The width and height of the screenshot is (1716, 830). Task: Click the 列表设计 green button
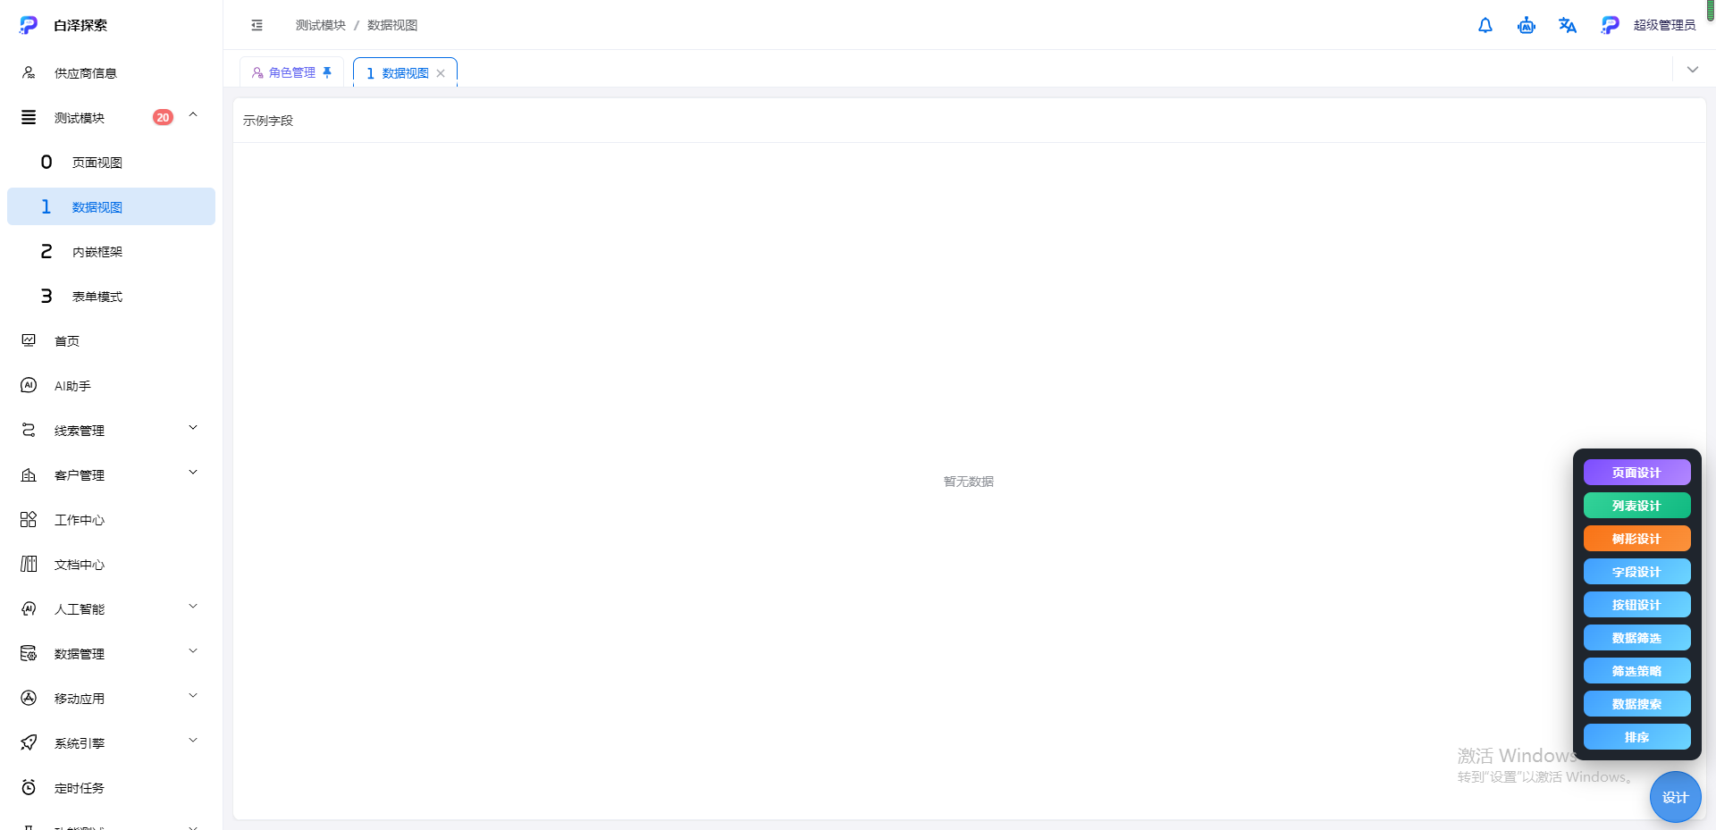1636,506
